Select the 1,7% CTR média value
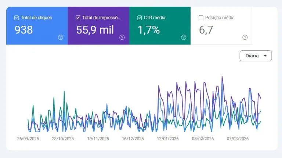This screenshot has height=158, width=282. (148, 30)
